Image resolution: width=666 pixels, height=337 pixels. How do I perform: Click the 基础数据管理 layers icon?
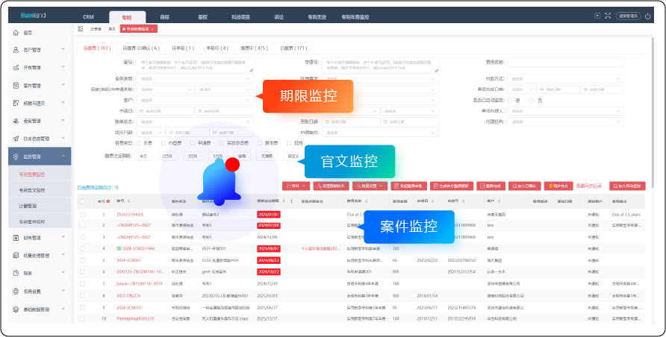pyautogui.click(x=16, y=309)
